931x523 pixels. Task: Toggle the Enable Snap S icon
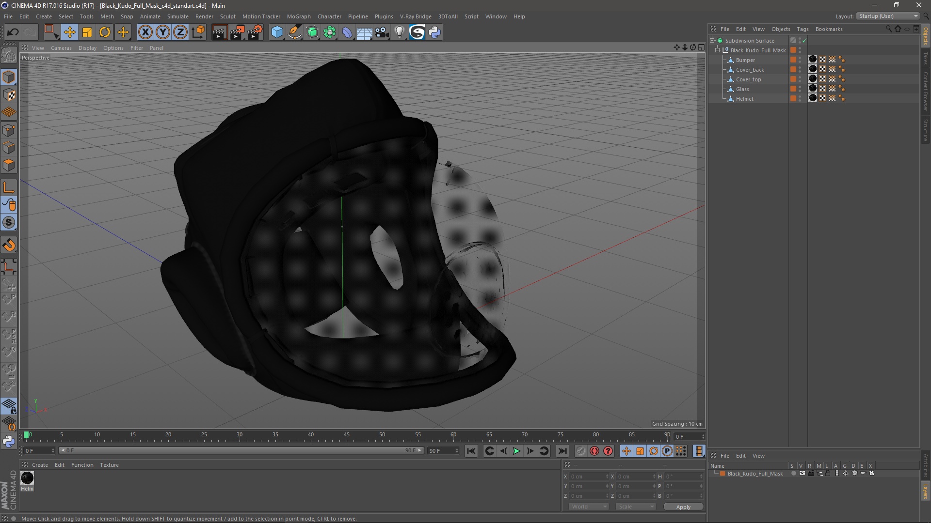[9, 223]
